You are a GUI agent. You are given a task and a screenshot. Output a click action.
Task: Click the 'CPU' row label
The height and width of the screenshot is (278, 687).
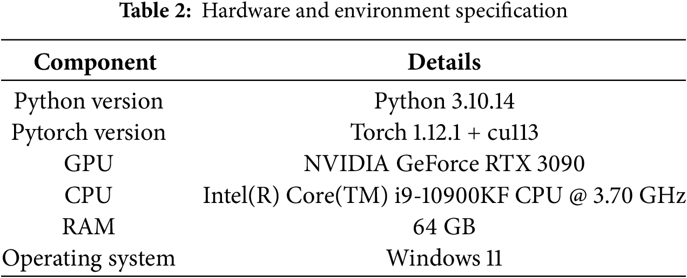[89, 195]
